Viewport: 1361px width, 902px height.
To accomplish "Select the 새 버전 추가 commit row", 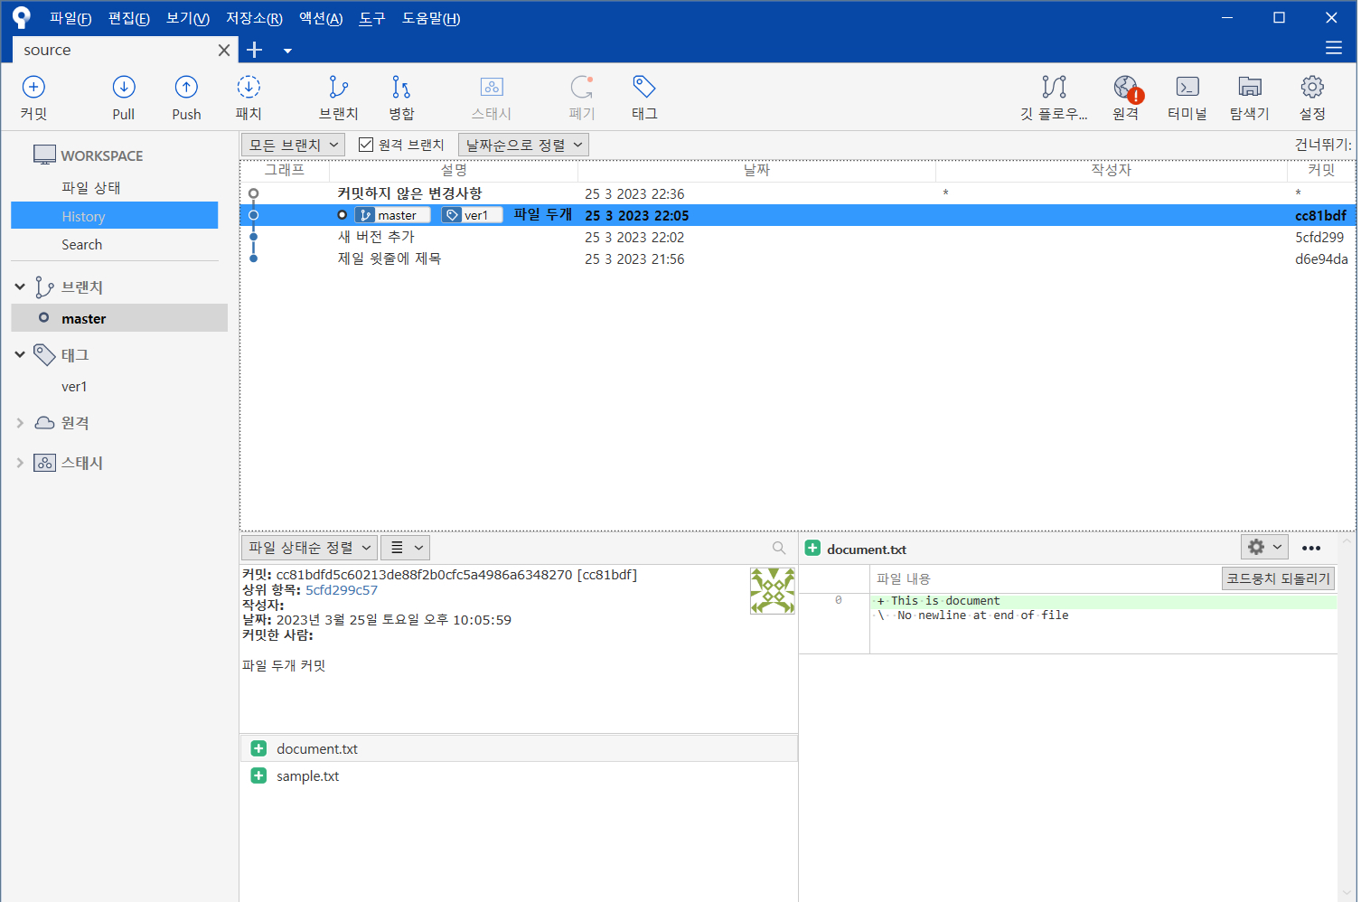I will pos(797,237).
